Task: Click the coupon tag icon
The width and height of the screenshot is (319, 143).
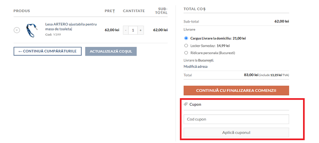Action: point(186,104)
